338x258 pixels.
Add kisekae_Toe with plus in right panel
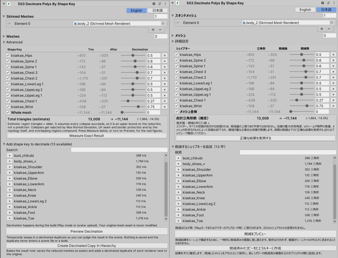(x=178, y=221)
